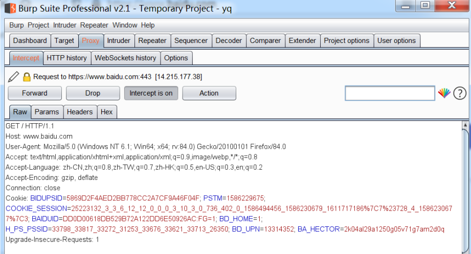Open the Intruder menu
The image size is (471, 254).
click(64, 25)
